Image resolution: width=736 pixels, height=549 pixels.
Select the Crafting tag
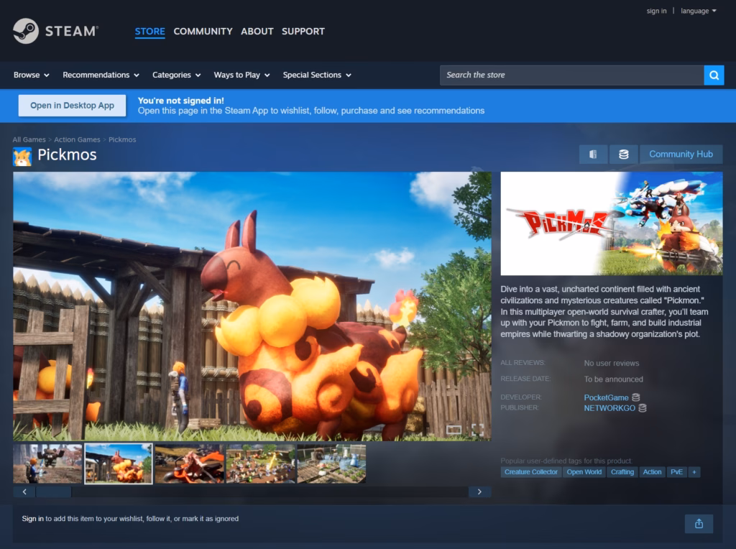coord(622,472)
